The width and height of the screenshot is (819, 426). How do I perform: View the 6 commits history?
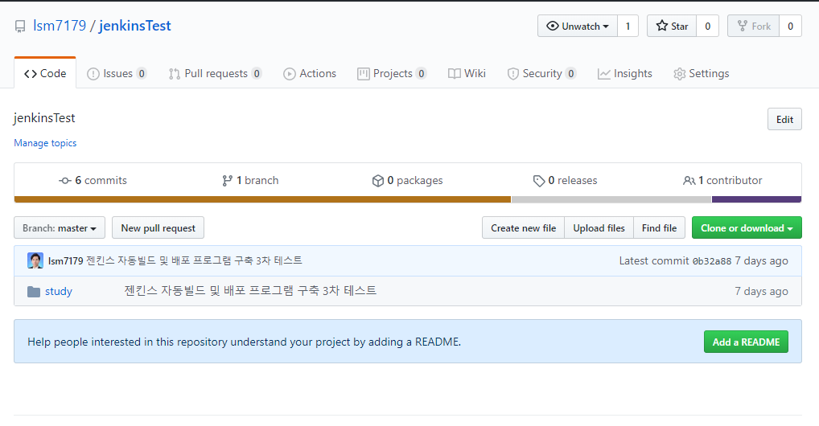tap(93, 181)
